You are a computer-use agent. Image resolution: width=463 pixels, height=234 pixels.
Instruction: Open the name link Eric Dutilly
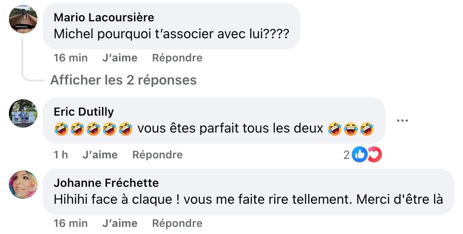click(84, 111)
